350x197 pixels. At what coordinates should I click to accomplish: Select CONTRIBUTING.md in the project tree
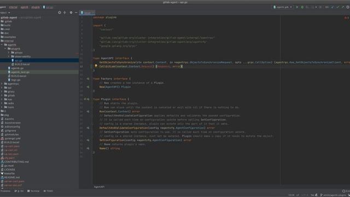(x=16, y=162)
